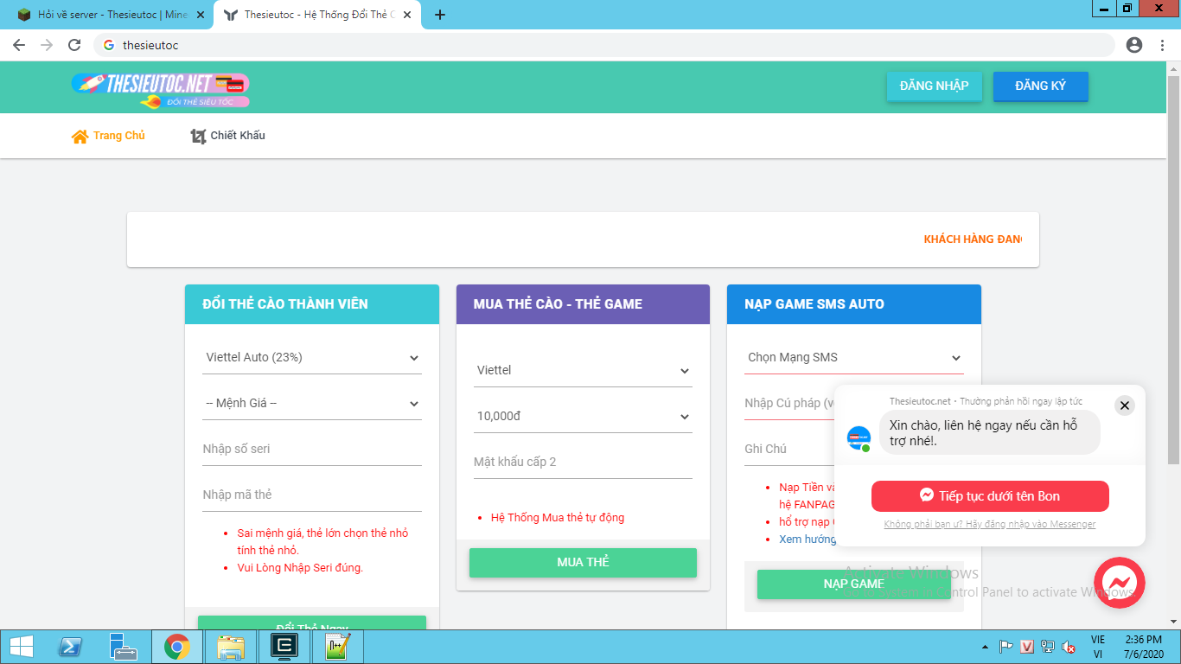This screenshot has height=664, width=1181.
Task: Click the 'Hệ Thống Mua thẻ tự động' note
Action: tap(558, 518)
